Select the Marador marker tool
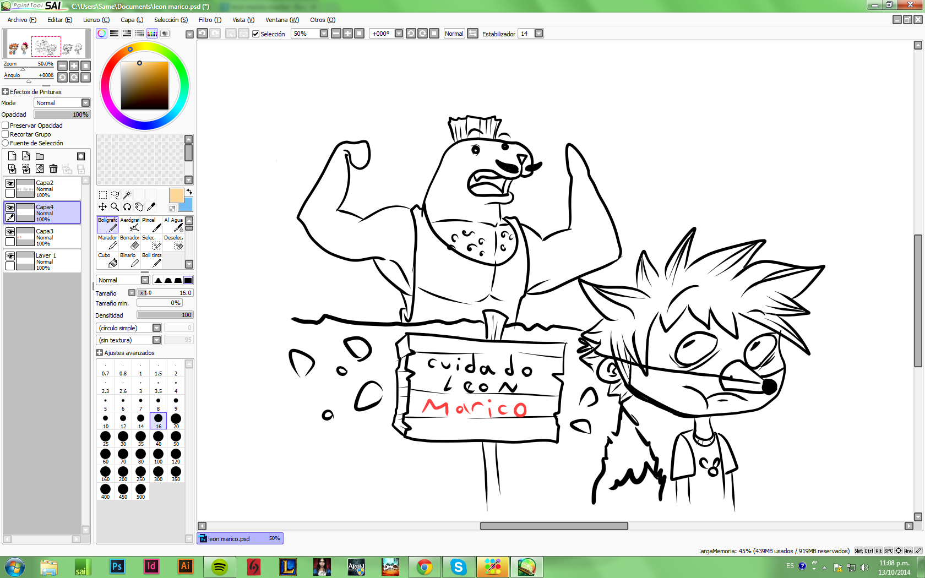This screenshot has height=578, width=925. coord(107,242)
